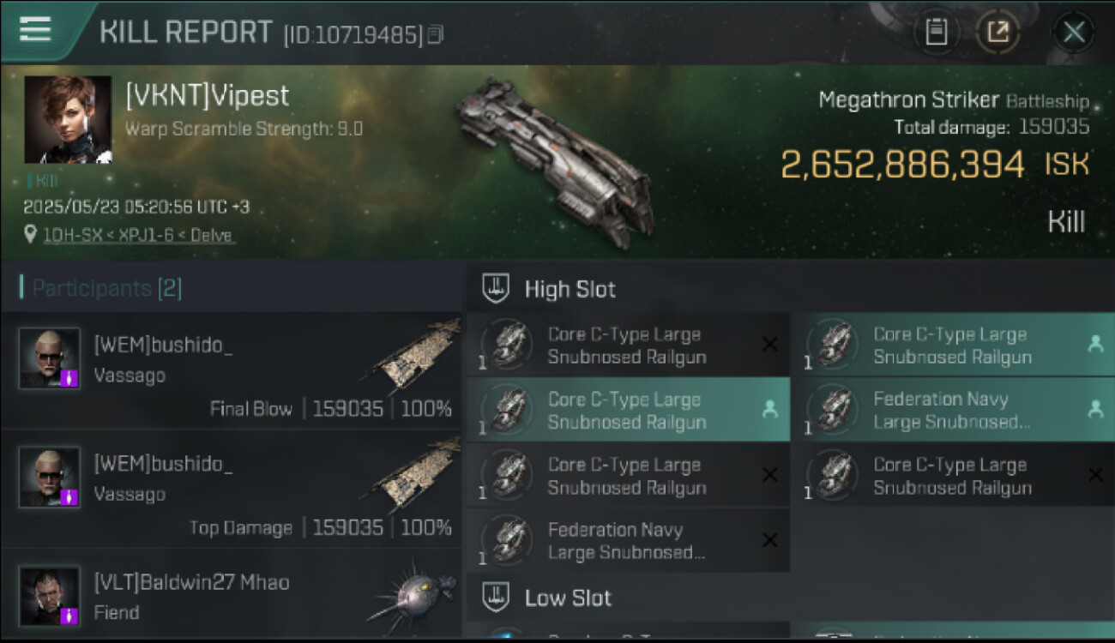Share the kill report with the export icon
Screen dimensions: 1115x643
tap(998, 33)
